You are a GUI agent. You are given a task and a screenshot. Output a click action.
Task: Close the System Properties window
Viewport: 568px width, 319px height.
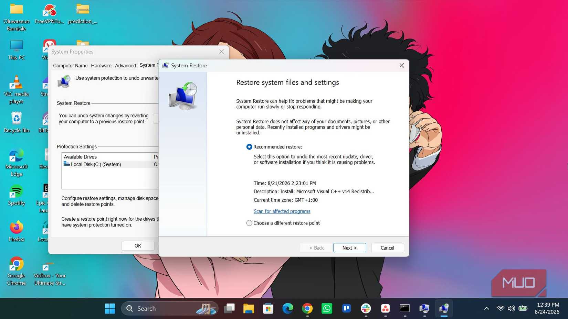click(x=222, y=52)
